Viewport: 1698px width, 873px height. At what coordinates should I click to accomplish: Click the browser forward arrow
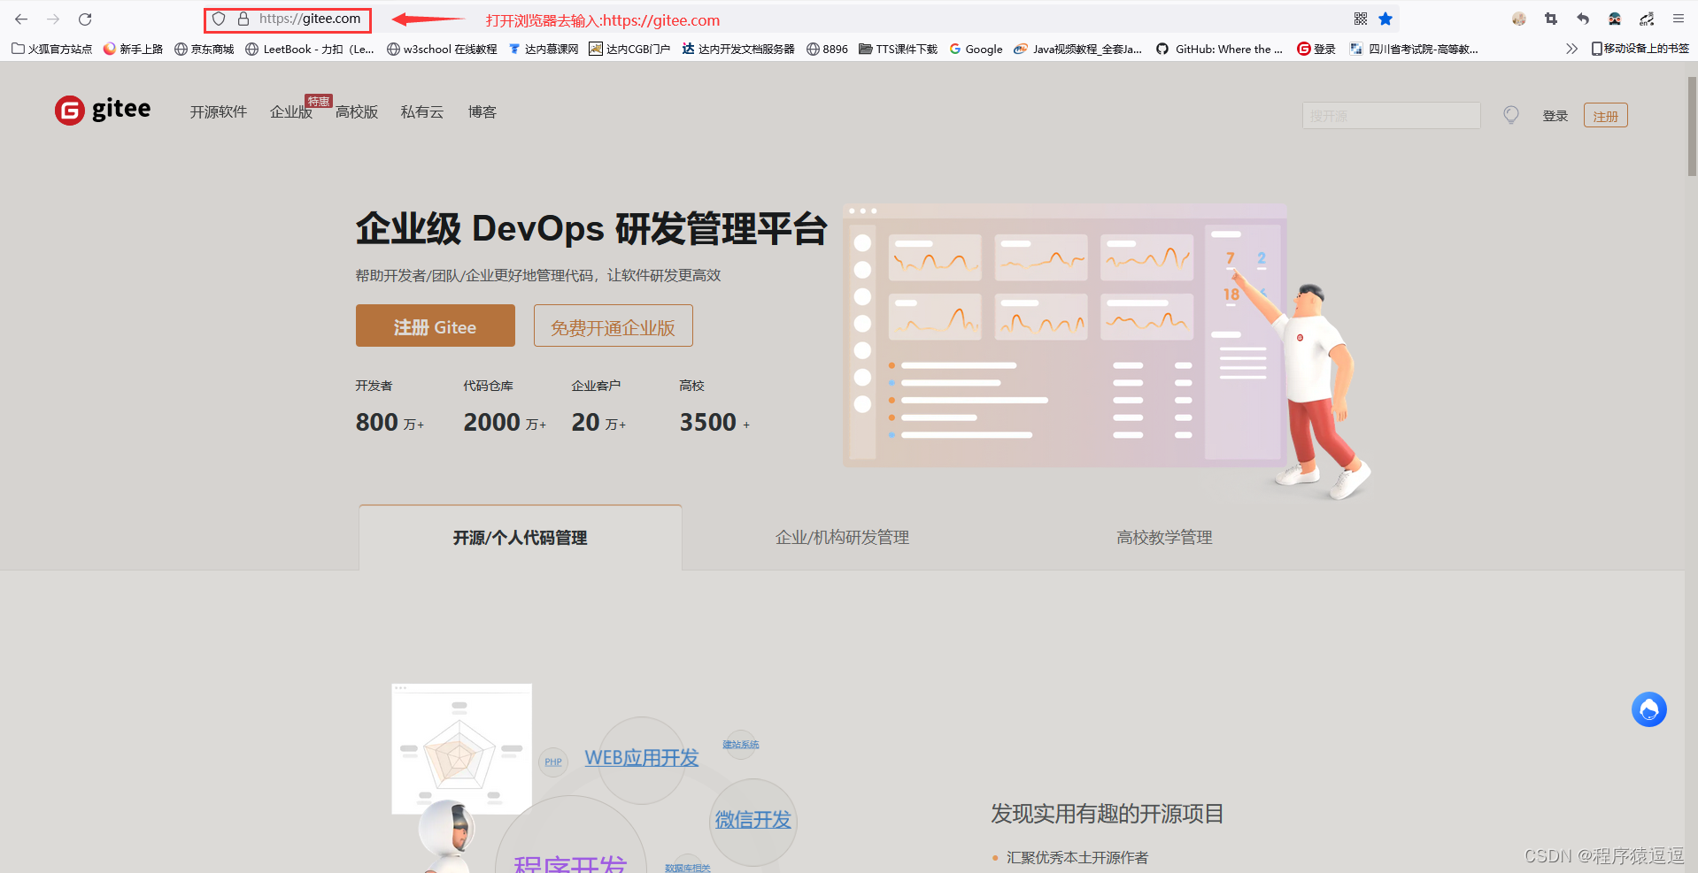point(53,19)
